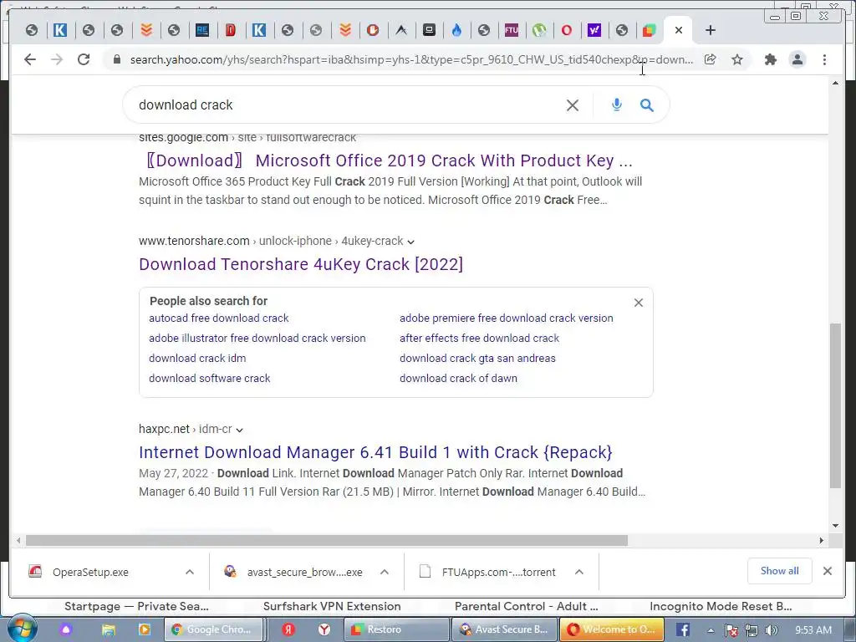Search download crack of dawn
The image size is (856, 642).
point(458,379)
